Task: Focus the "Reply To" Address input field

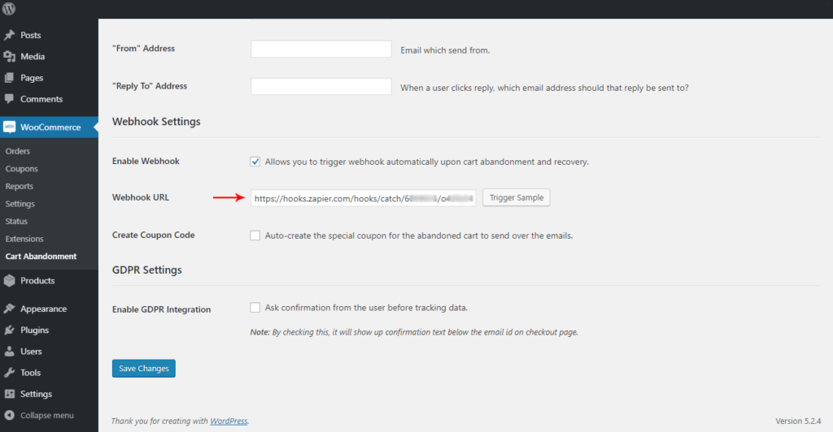Action: 321,86
